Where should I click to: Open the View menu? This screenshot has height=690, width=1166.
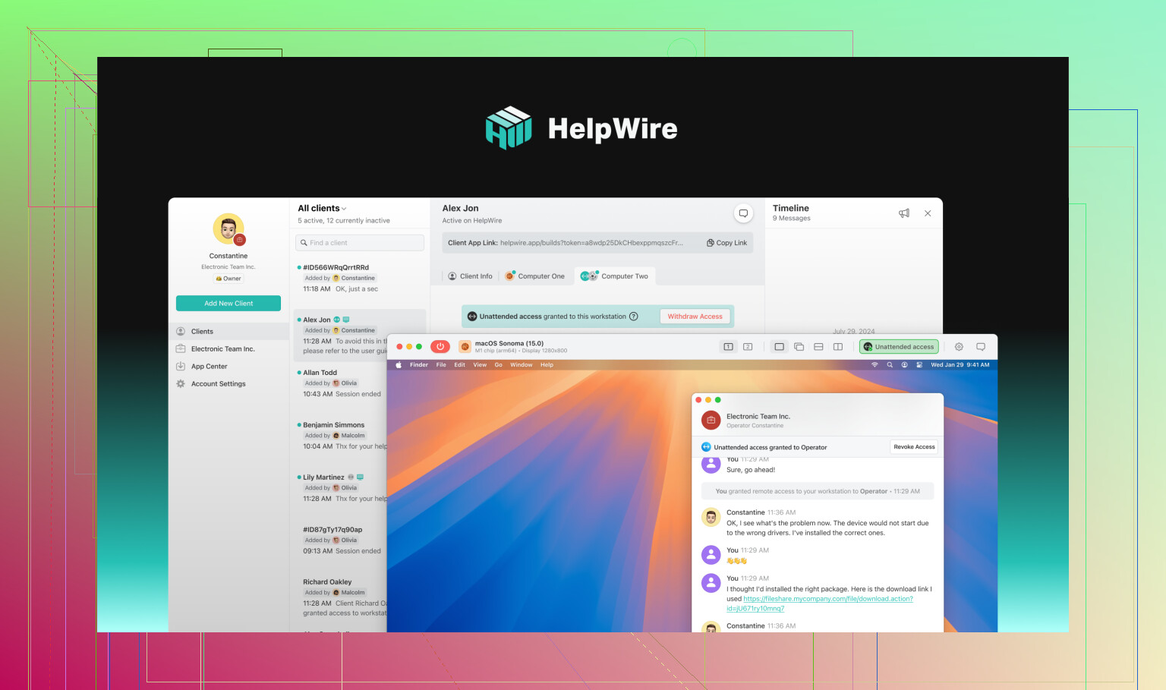click(x=480, y=365)
